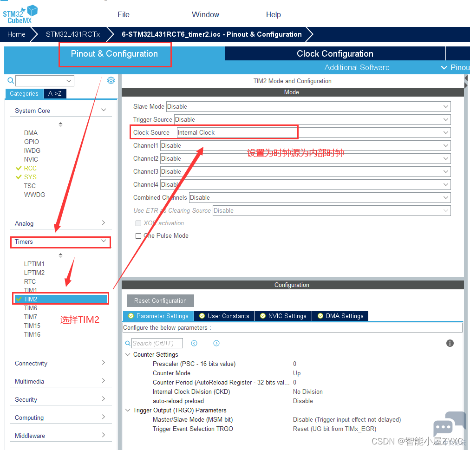Select DMA under System Core
Image resolution: width=470 pixels, height=450 pixels.
31,133
